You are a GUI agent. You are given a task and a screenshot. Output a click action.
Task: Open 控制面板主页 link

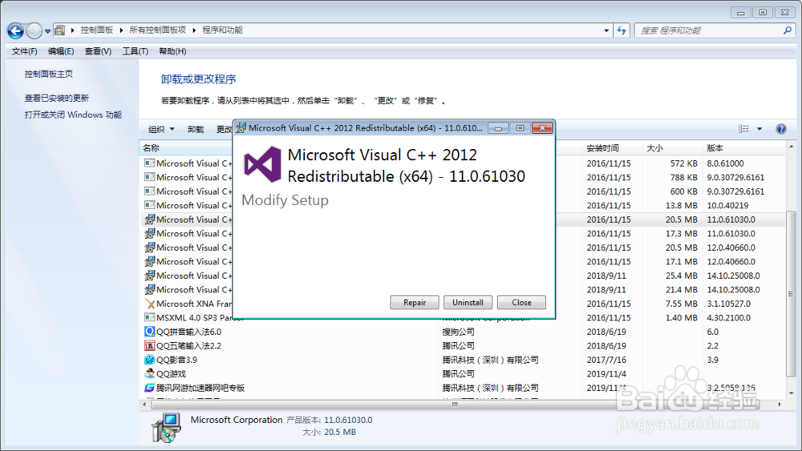click(49, 74)
